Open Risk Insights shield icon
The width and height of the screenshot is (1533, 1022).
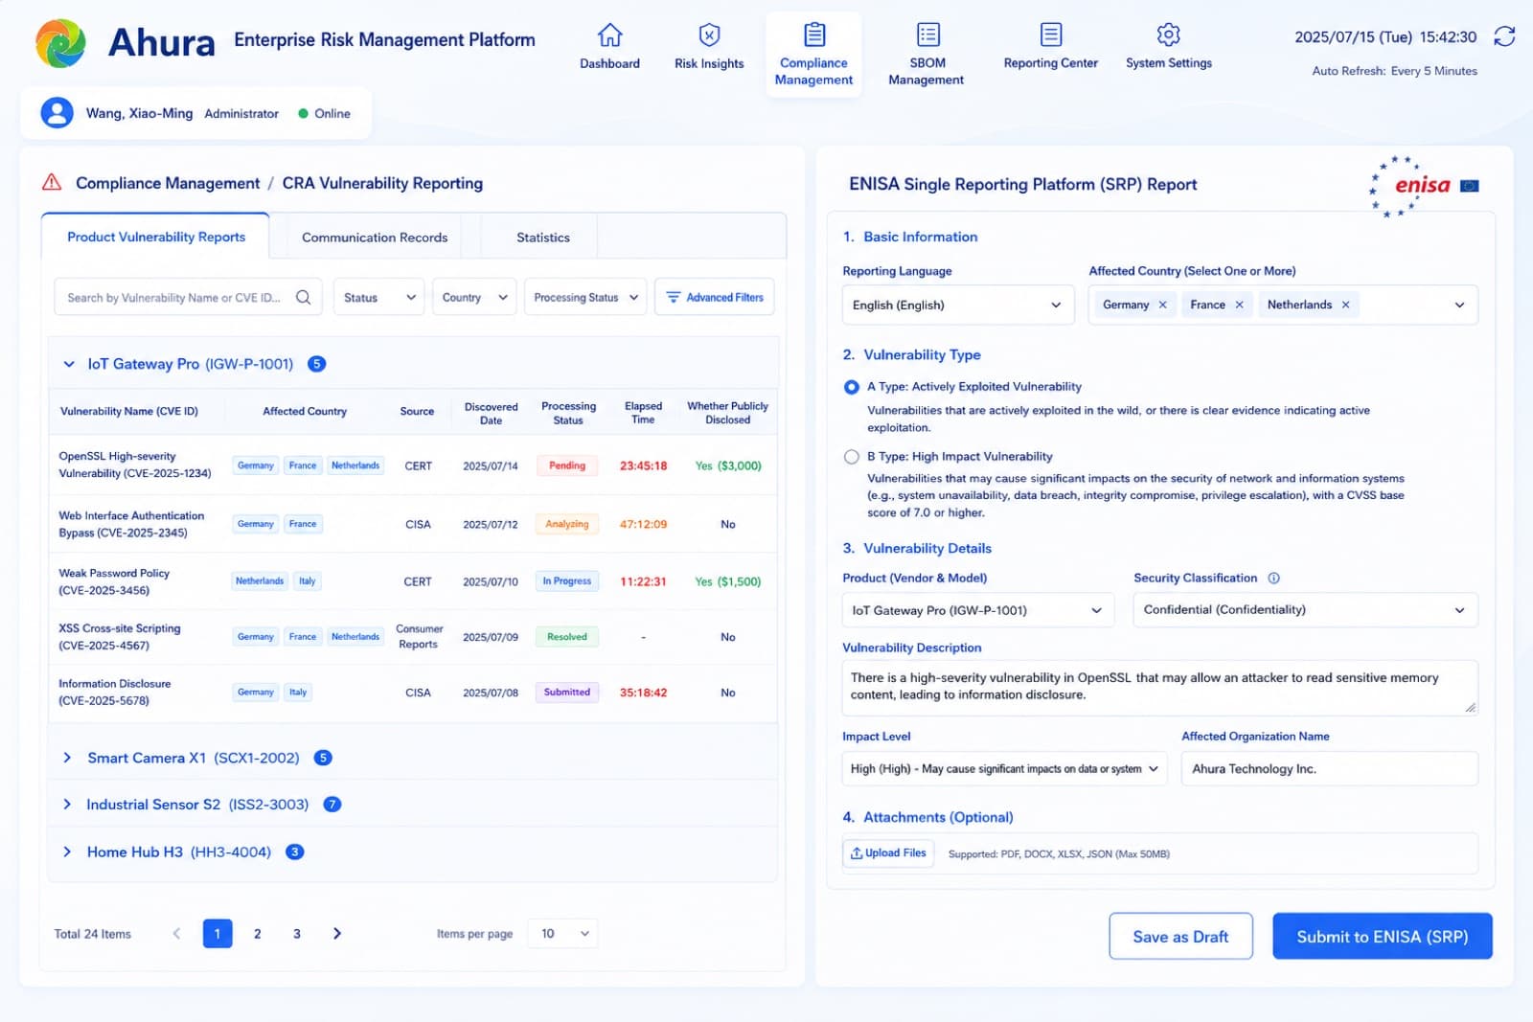coord(709,35)
